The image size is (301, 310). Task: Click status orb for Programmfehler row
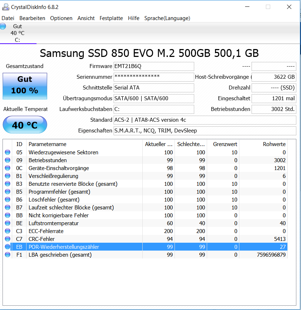click(x=8, y=192)
